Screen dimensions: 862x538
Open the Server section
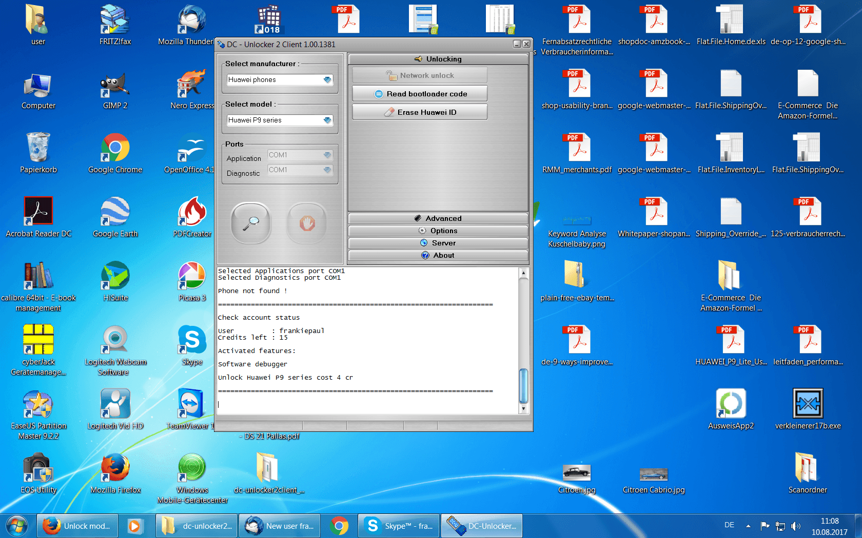point(438,243)
